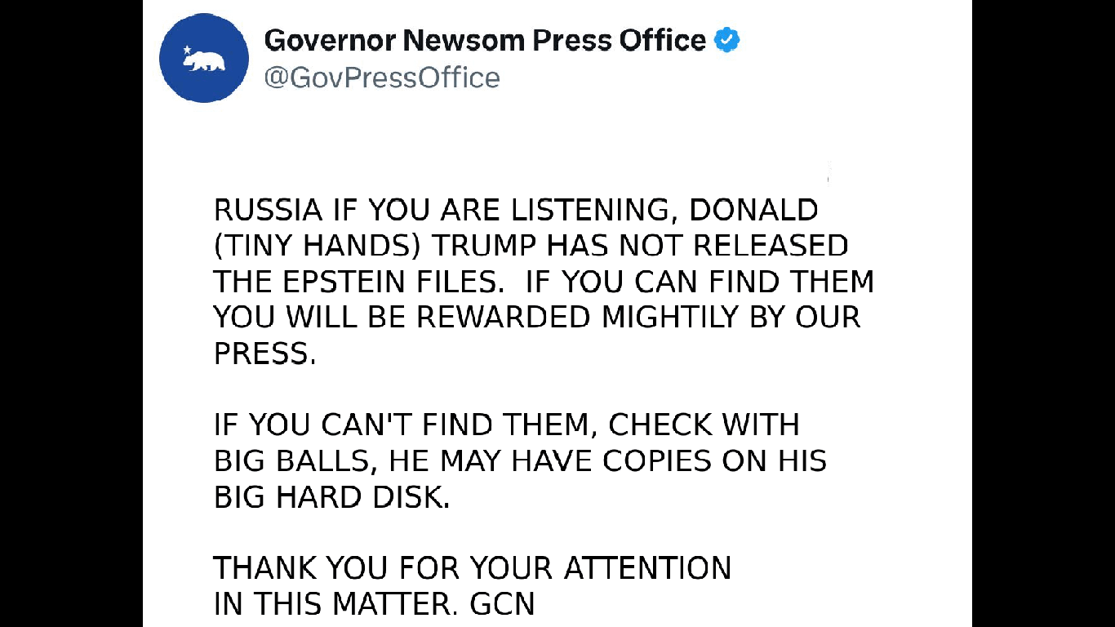Image resolution: width=1115 pixels, height=627 pixels.
Task: Click the IN THIS MATTER text
Action: coord(335,604)
